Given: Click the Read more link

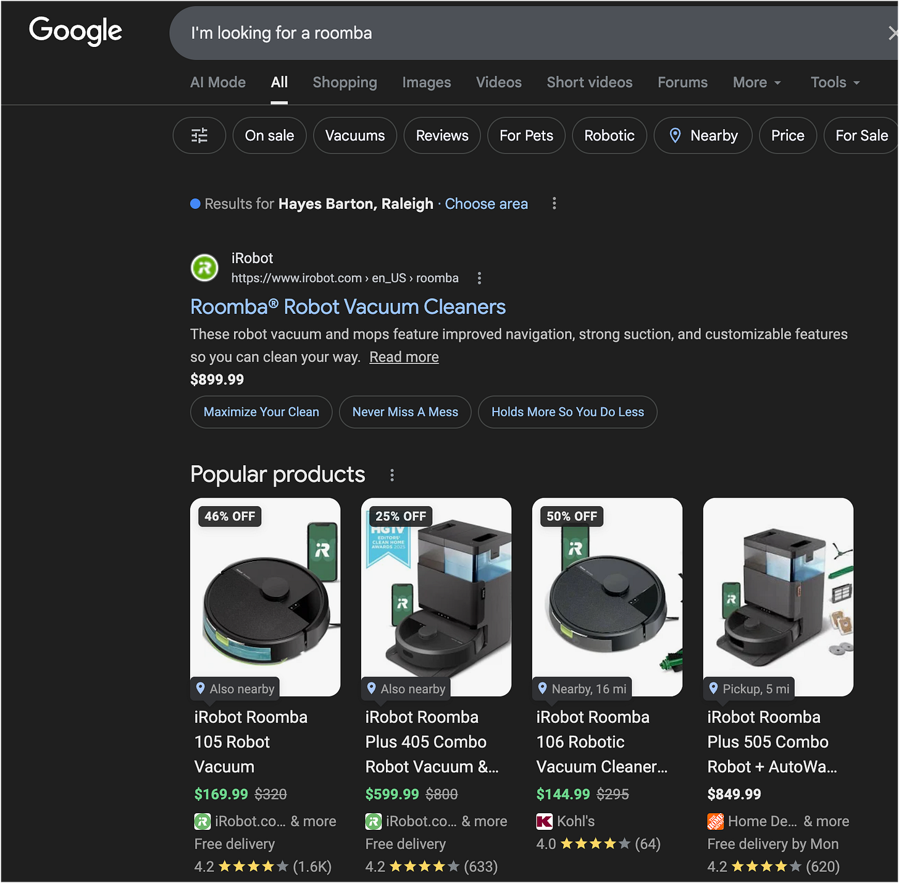Looking at the screenshot, I should click(404, 357).
